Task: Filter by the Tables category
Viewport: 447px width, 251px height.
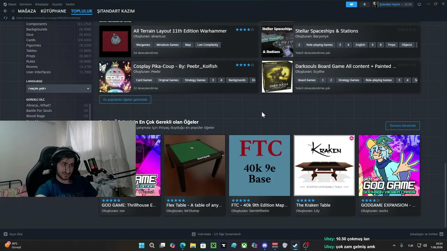Action: pyautogui.click(x=31, y=51)
